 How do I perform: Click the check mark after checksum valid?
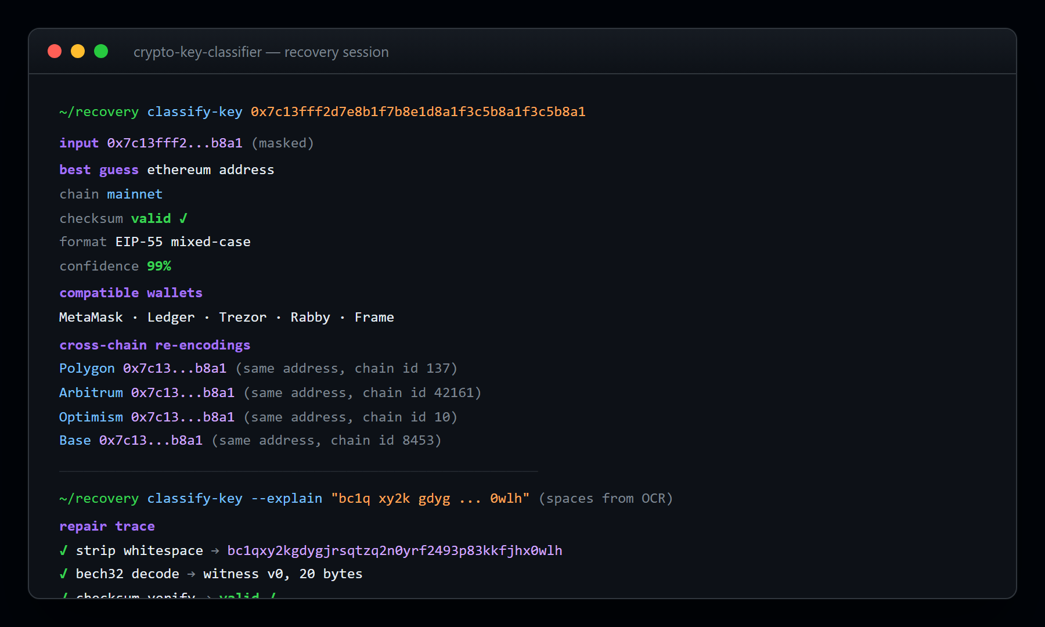pos(183,218)
